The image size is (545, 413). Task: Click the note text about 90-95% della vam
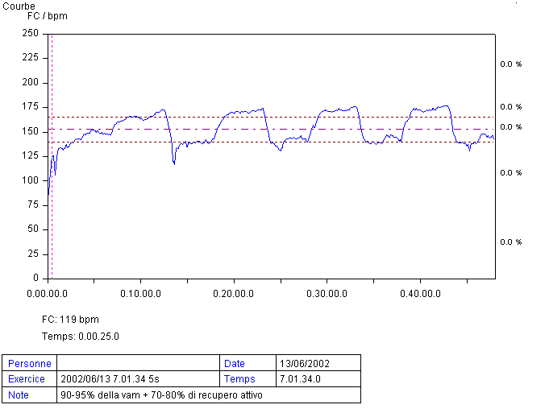[161, 395]
